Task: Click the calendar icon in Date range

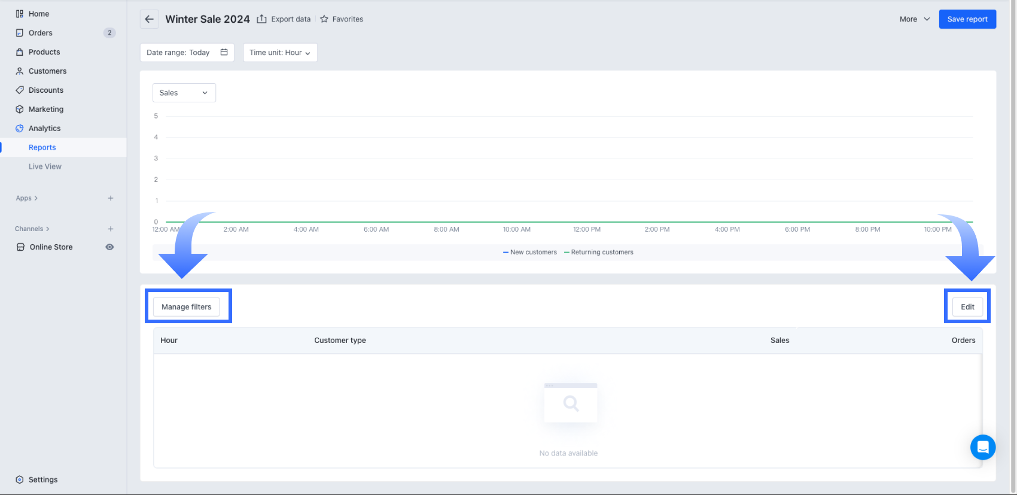Action: (x=224, y=53)
